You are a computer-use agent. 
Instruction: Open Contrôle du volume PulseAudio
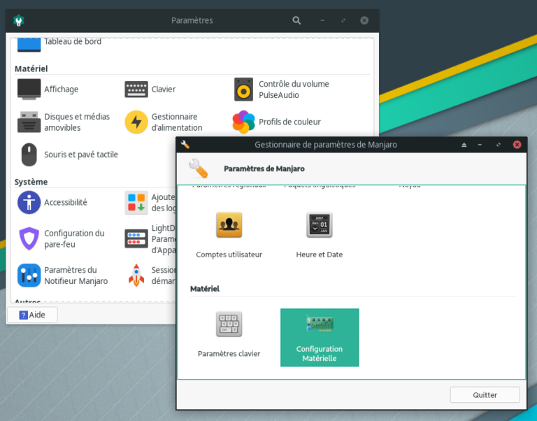pos(281,90)
